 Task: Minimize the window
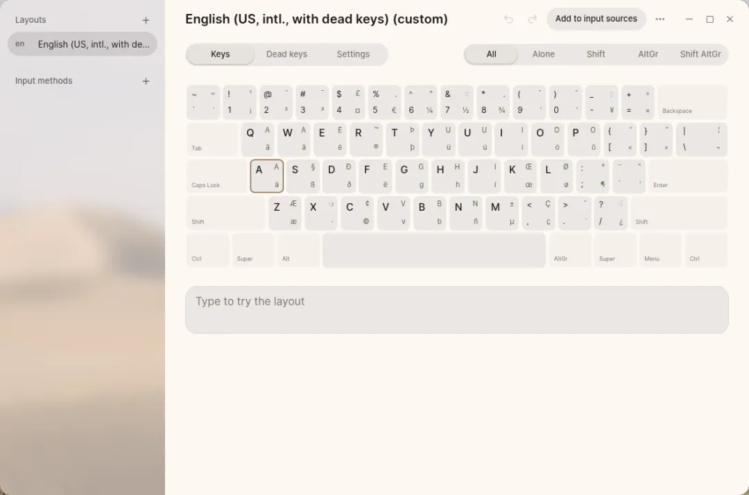click(x=689, y=19)
